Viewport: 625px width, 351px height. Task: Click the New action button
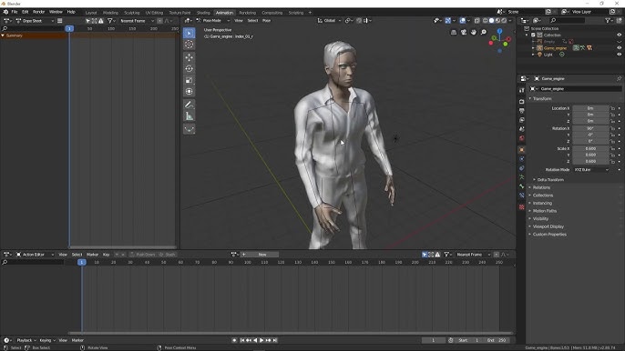click(262, 255)
